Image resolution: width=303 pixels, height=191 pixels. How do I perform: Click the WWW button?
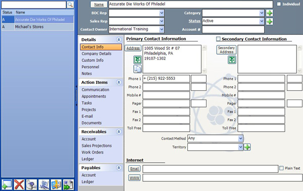click(x=134, y=178)
